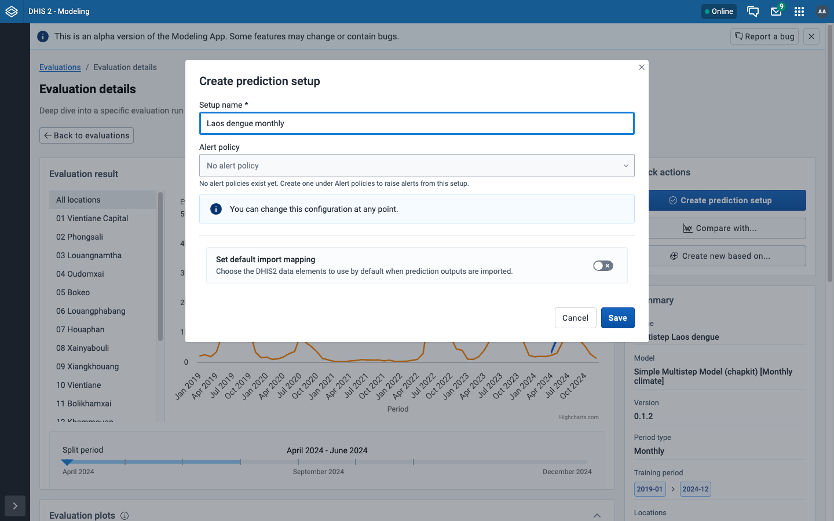834x521 pixels.
Task: Expand the left sidebar chevron
Action: (15, 506)
